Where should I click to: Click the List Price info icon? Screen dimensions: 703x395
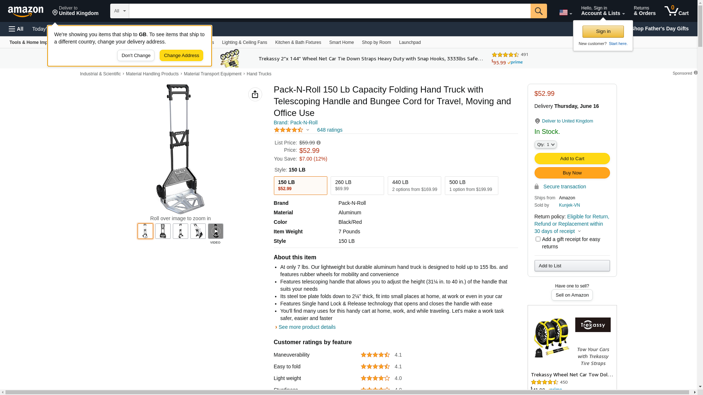pos(319,143)
